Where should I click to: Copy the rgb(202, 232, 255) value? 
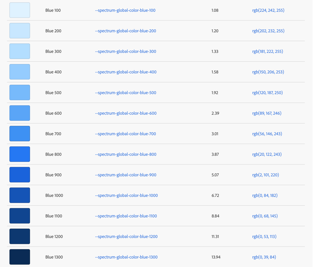pyautogui.click(x=268, y=31)
